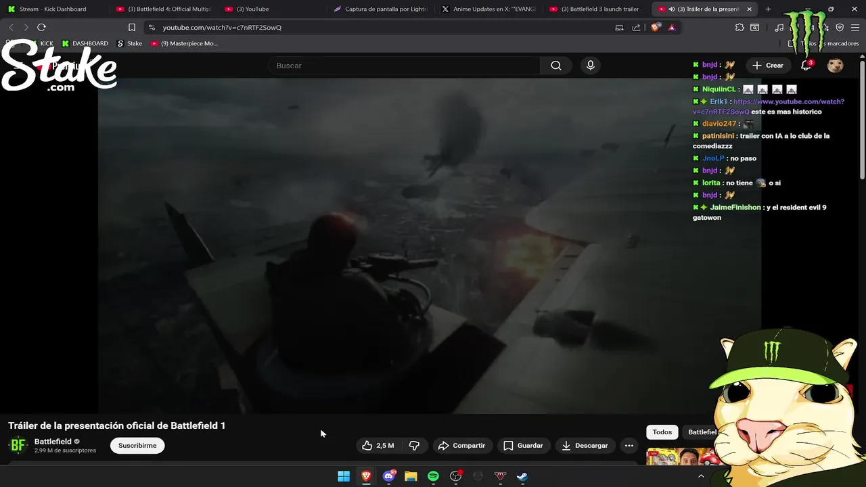Click the Erik1 YouTube link in chat
Viewport: 866px width, 487px height.
tap(769, 106)
